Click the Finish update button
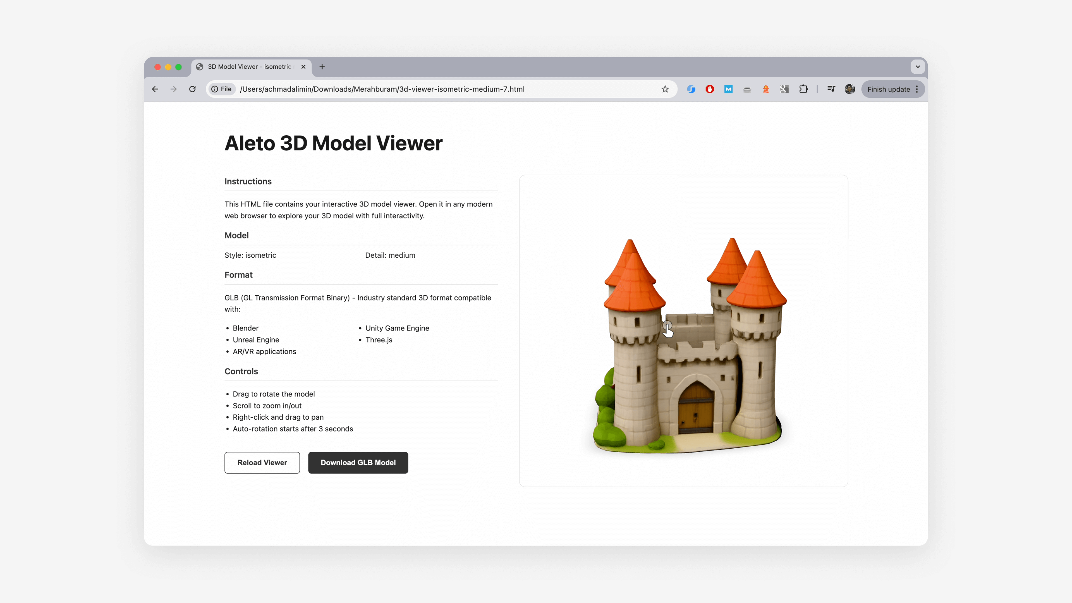 889,89
